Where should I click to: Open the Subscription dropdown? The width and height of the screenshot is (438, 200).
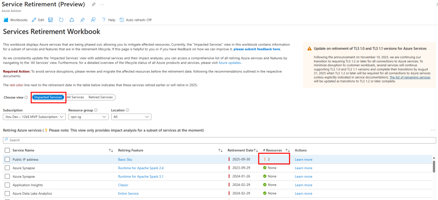pos(34,117)
